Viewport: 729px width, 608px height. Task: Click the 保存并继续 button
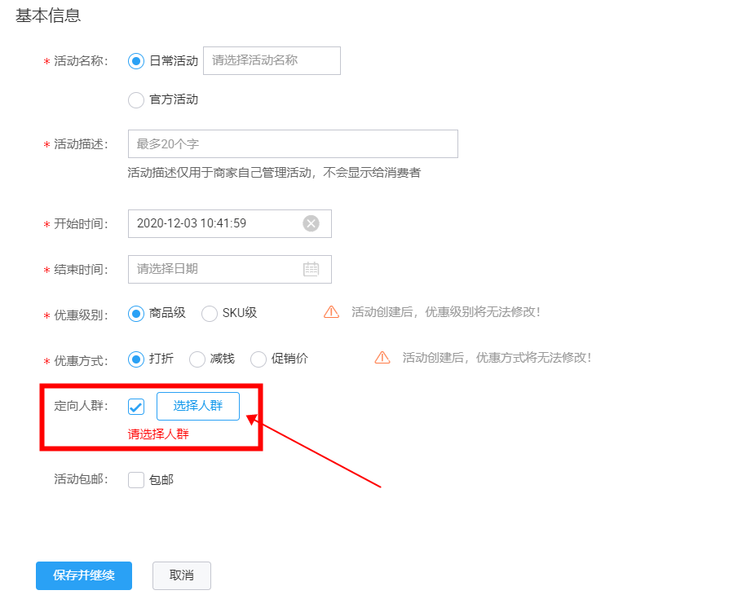coord(84,575)
